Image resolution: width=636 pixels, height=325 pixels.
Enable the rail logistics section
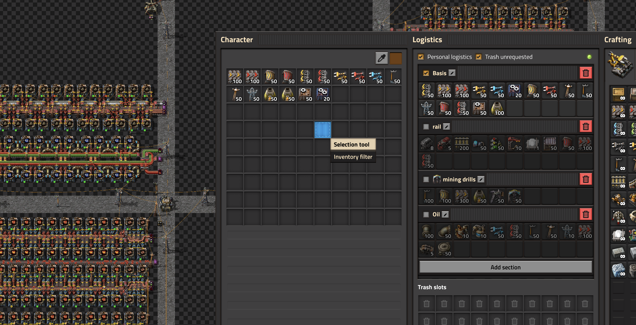tap(426, 127)
